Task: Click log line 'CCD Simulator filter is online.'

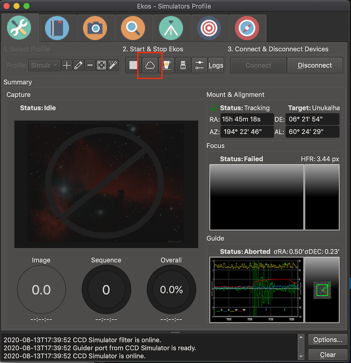Action: pyautogui.click(x=82, y=340)
